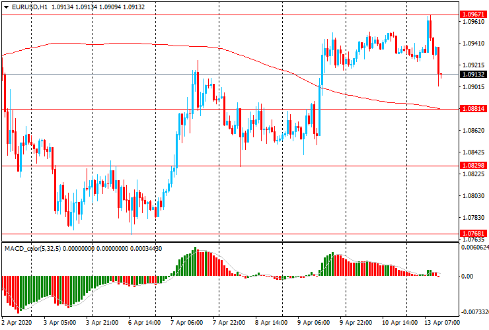Select the 1.09671 red price level label
Image resolution: width=489 pixels, height=330 pixels.
tap(474, 14)
